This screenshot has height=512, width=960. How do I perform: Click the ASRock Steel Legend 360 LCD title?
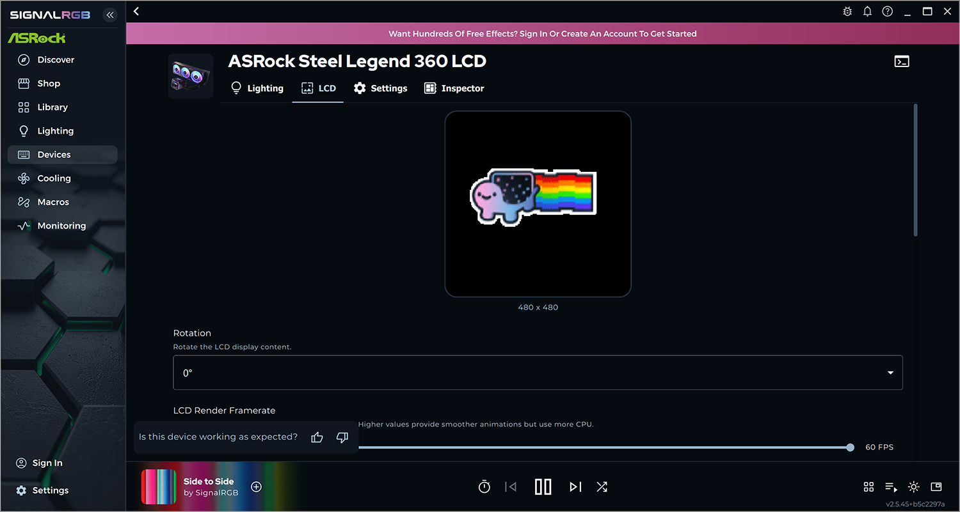[357, 61]
